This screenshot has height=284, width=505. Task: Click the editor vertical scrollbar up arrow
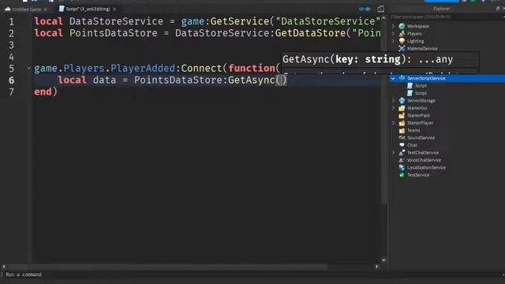[x=383, y=17]
